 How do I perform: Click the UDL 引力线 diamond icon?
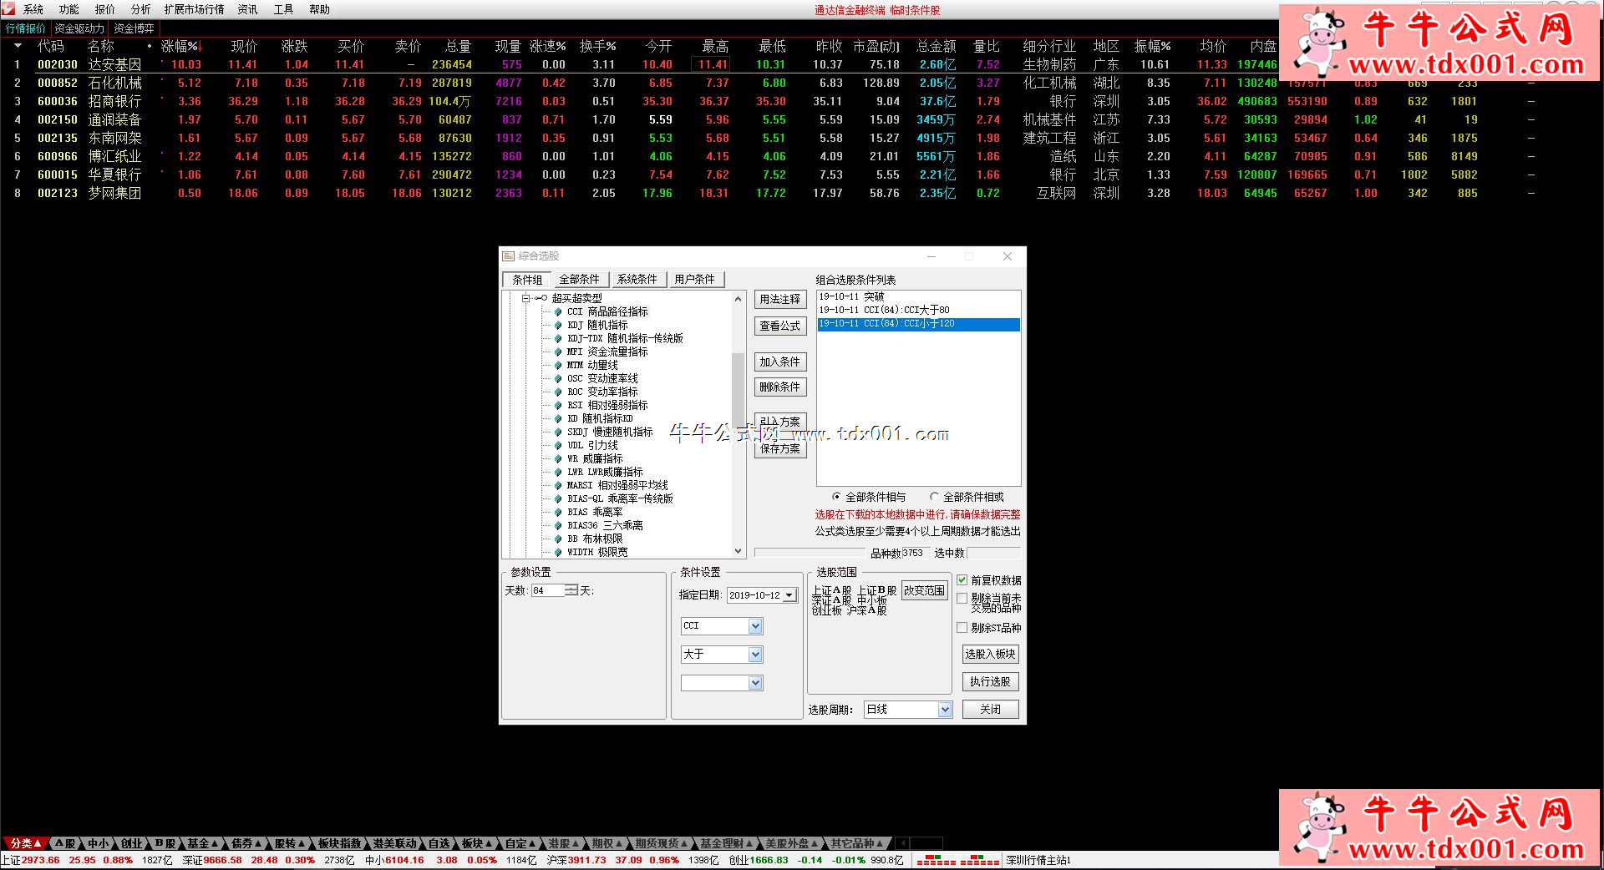(558, 445)
